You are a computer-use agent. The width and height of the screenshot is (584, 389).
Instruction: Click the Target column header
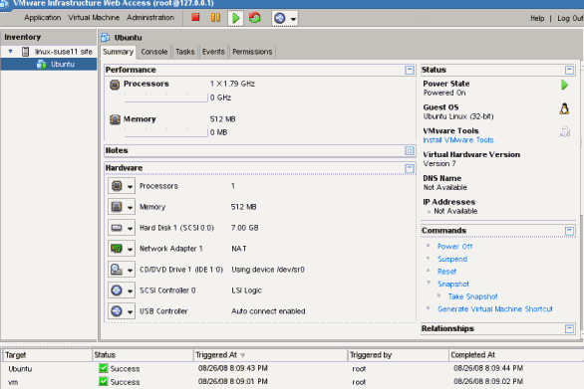coord(47,355)
